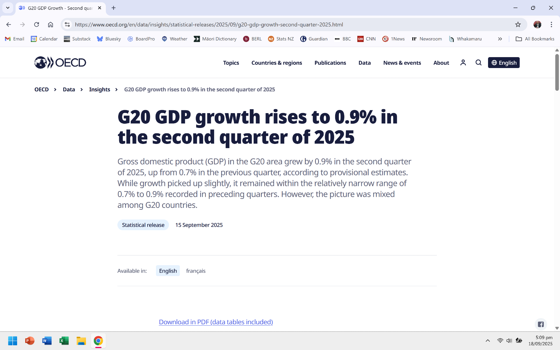
Task: Bookmark this page with the star icon
Action: 518,25
